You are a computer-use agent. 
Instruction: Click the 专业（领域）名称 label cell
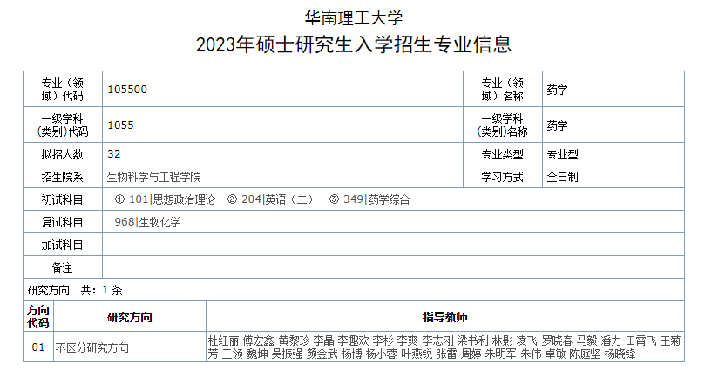pyautogui.click(x=503, y=89)
